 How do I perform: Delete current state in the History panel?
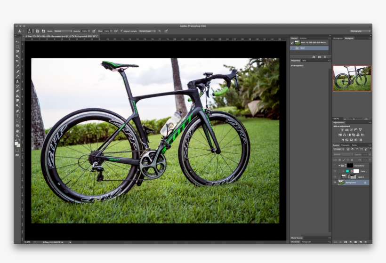(x=325, y=57)
